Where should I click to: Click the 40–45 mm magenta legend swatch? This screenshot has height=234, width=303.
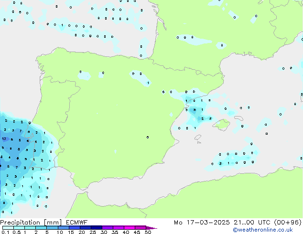130,228
